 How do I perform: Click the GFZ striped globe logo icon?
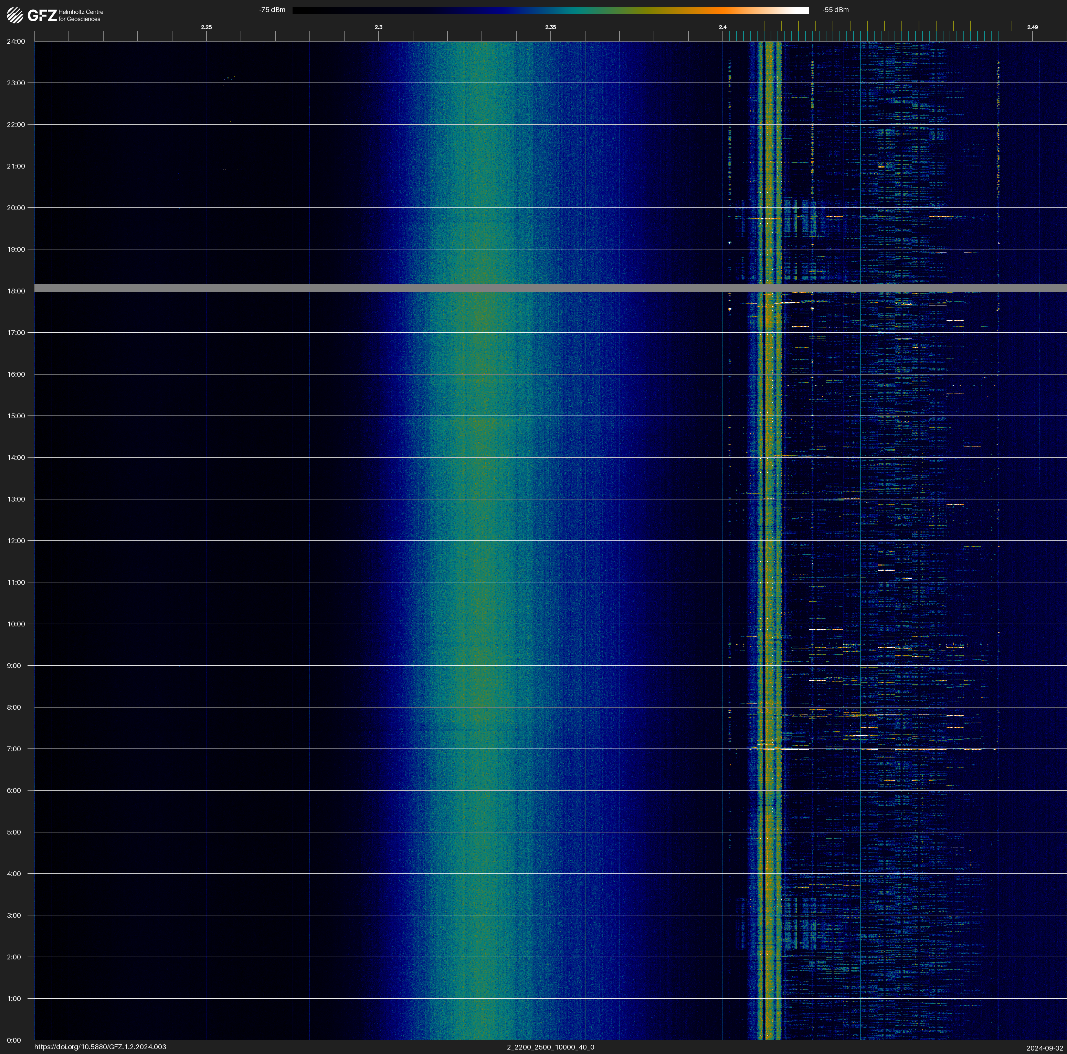15,15
